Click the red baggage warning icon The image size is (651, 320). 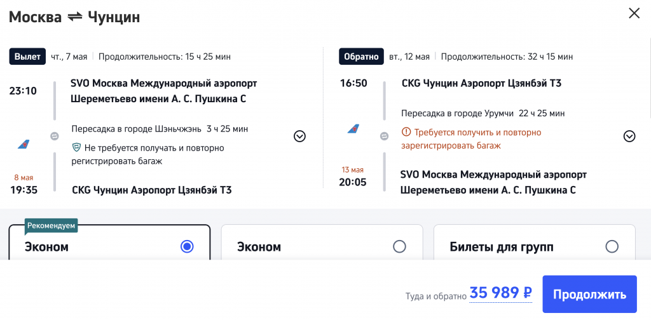pyautogui.click(x=406, y=133)
